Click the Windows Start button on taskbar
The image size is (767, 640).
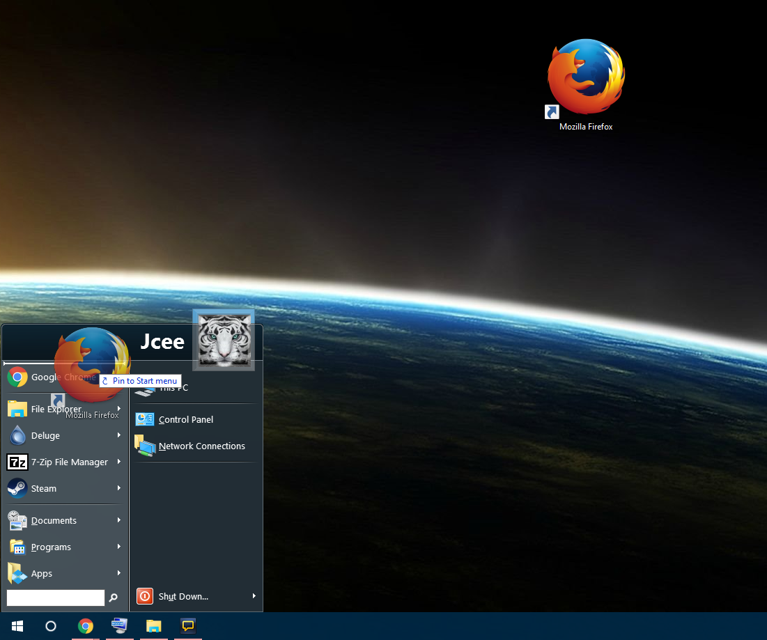point(17,626)
